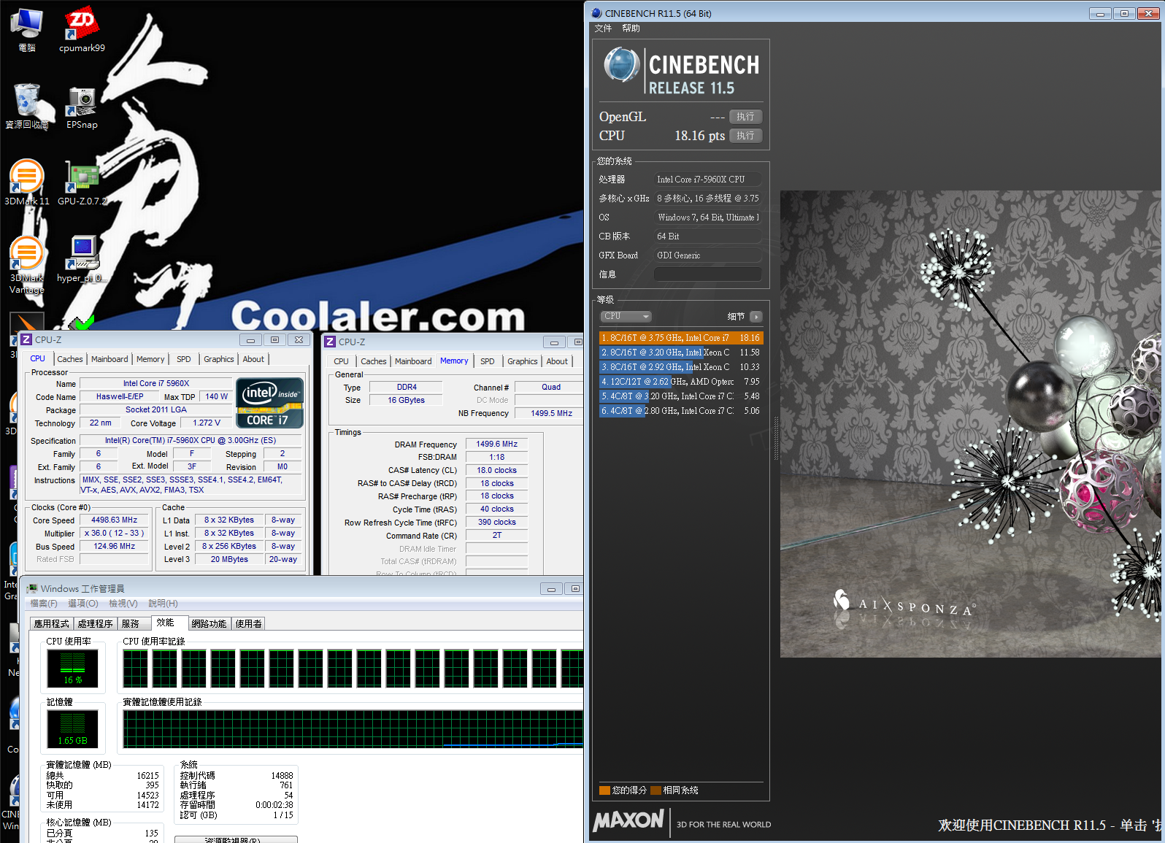Viewport: 1165px width, 843px height.
Task: Select rank 4 result 12C/12T AMD Opteron
Action: (x=681, y=382)
